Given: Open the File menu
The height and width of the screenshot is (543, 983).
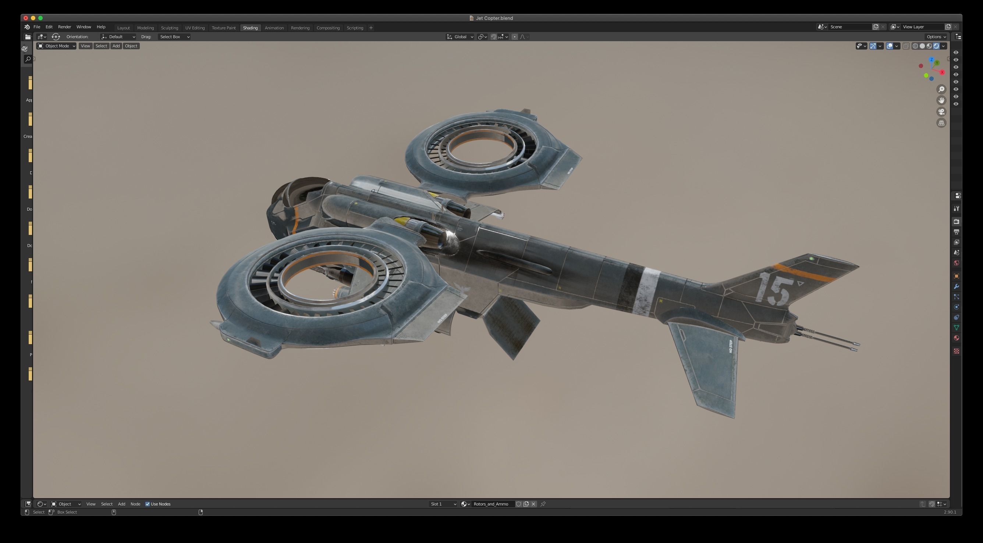Looking at the screenshot, I should tap(37, 27).
